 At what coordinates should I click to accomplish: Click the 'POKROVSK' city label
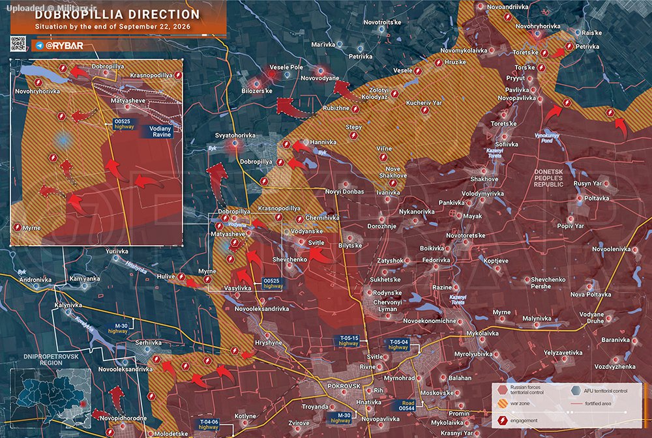coord(344,386)
